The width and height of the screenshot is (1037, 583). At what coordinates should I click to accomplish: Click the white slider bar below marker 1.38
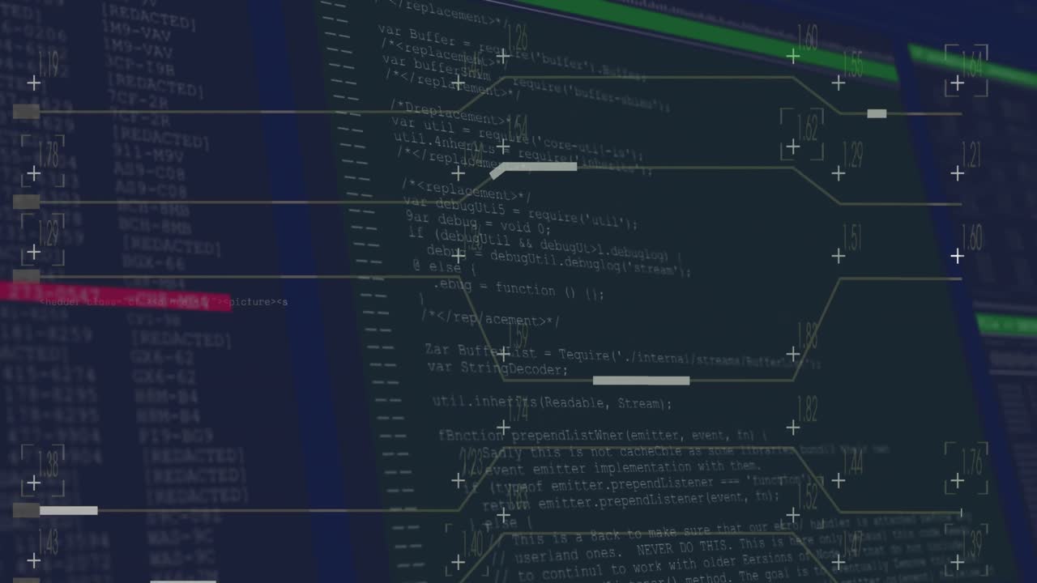pos(68,510)
